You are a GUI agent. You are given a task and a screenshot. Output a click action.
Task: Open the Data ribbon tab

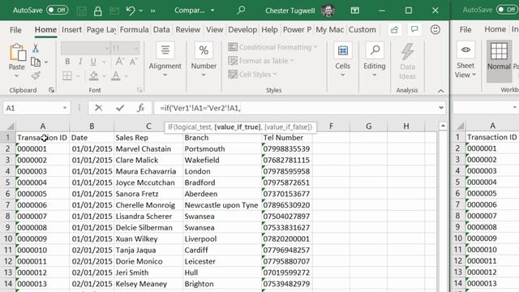pos(161,29)
